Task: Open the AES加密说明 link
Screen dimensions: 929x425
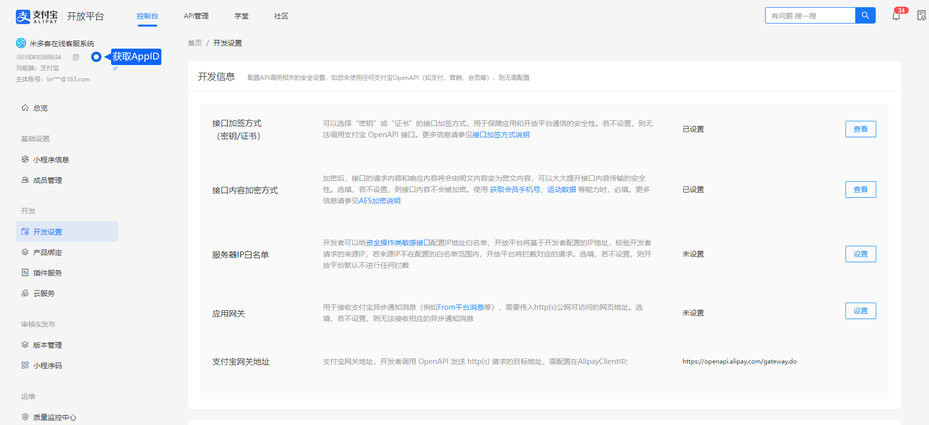Action: (x=379, y=201)
